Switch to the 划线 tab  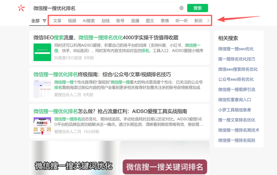tap(106, 21)
